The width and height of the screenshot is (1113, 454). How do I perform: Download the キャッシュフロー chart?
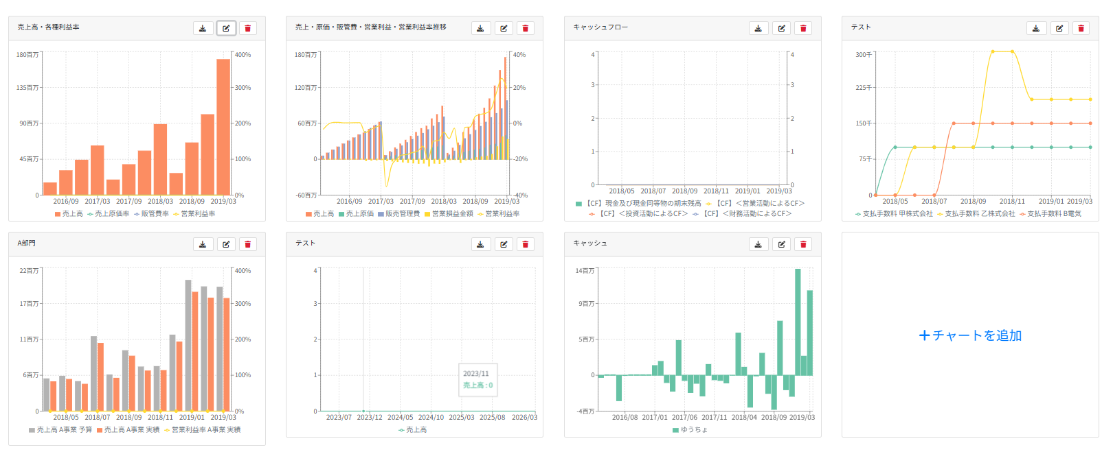pyautogui.click(x=758, y=28)
